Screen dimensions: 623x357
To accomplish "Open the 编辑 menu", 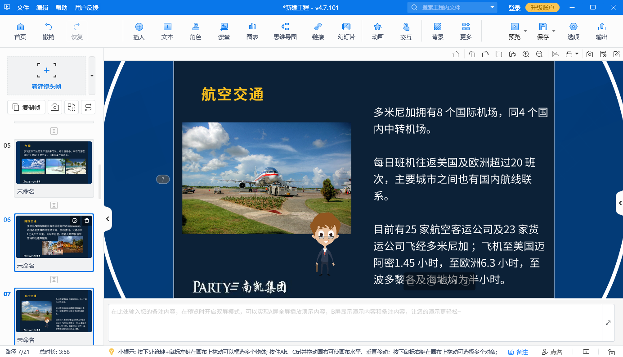I will coord(42,8).
